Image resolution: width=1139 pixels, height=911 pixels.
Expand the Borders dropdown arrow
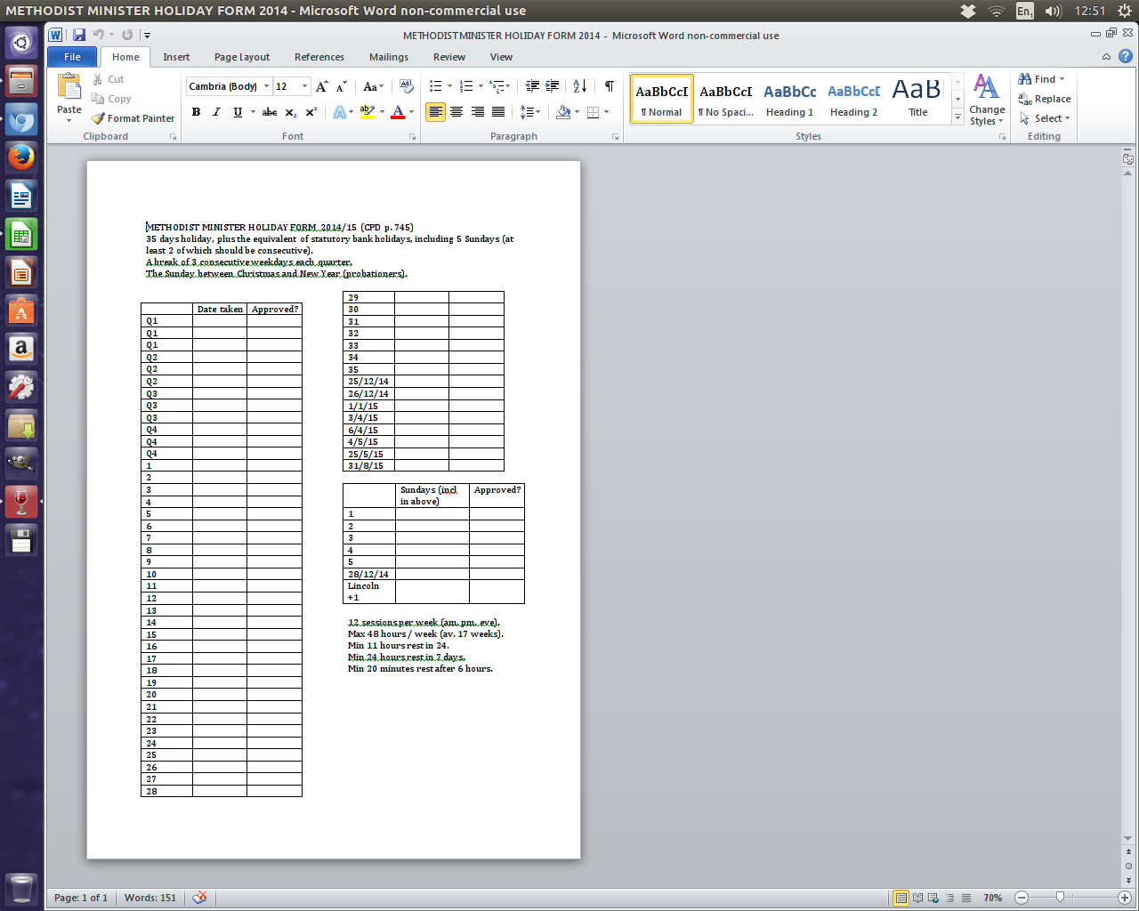606,112
